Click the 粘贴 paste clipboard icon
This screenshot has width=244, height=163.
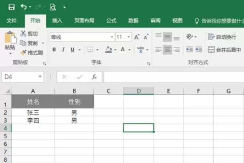point(11,37)
